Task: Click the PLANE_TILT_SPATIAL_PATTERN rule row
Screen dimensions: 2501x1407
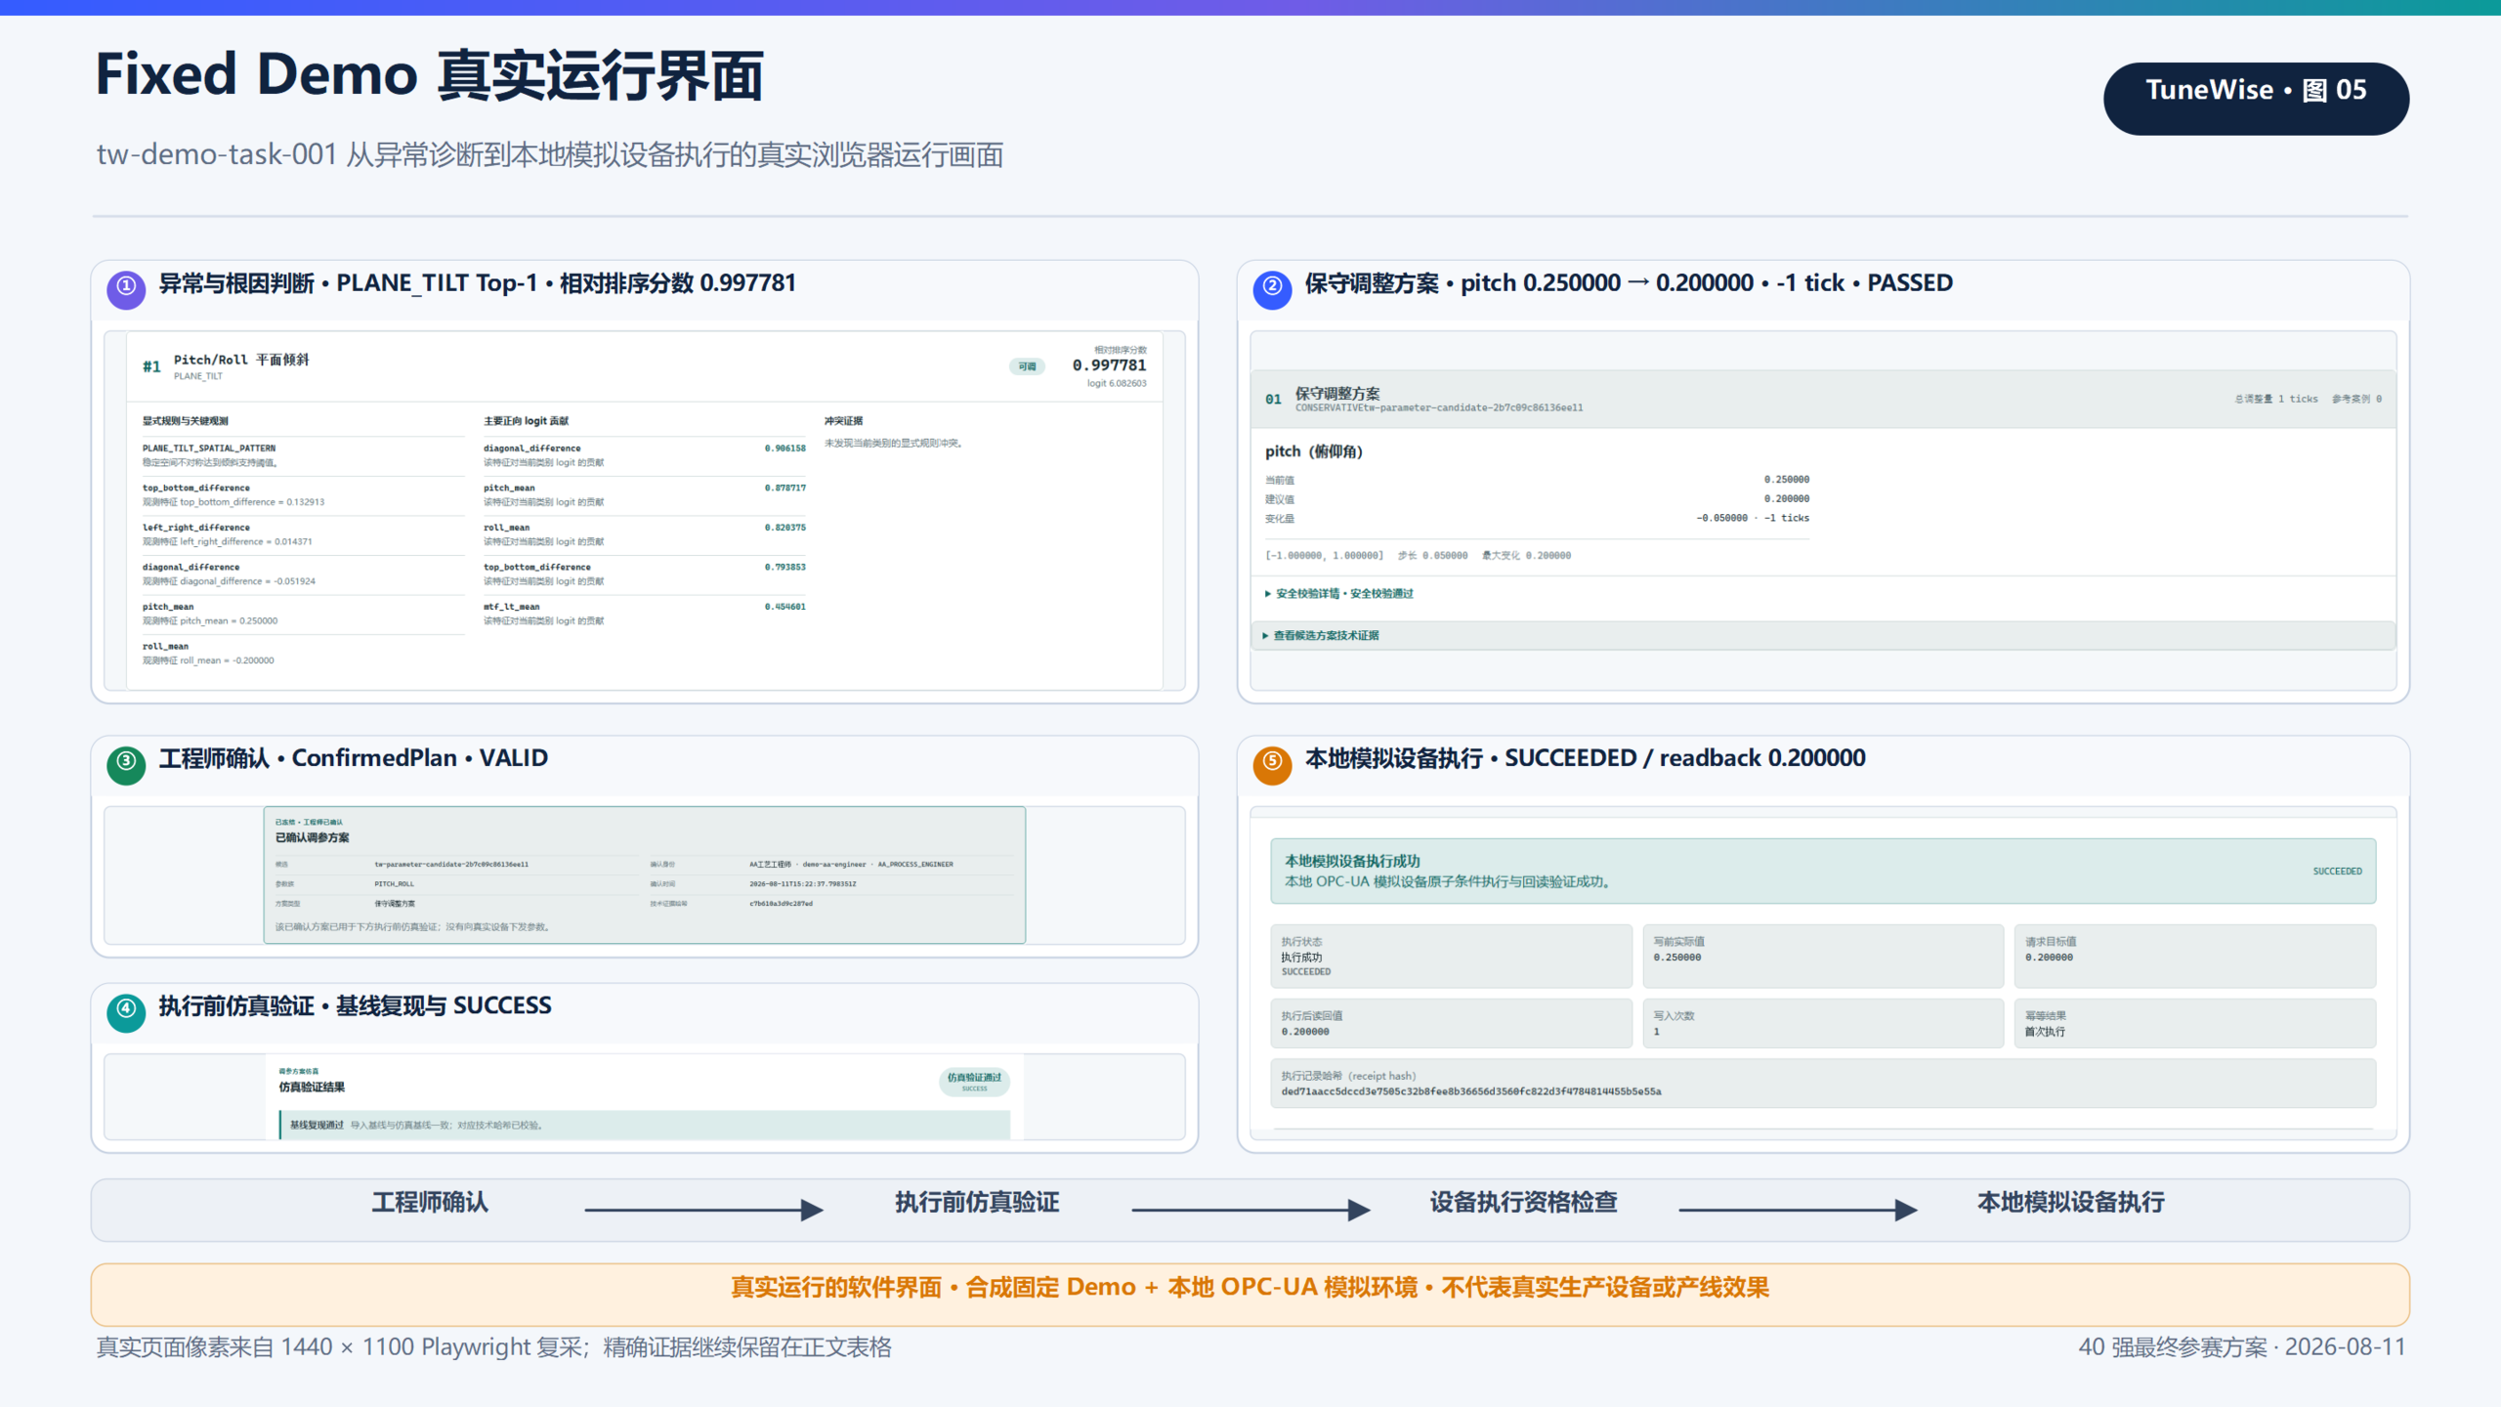Action: point(303,455)
